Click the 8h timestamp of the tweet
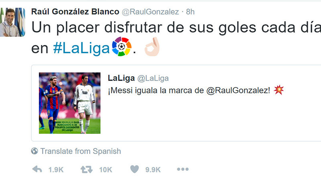 coord(190,12)
